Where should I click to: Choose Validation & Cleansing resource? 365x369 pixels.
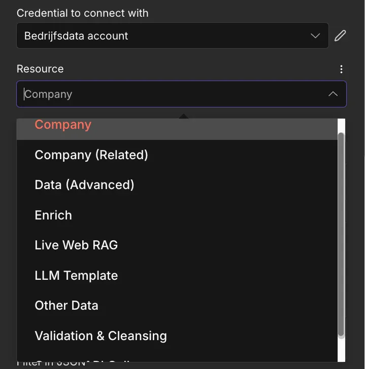point(101,336)
